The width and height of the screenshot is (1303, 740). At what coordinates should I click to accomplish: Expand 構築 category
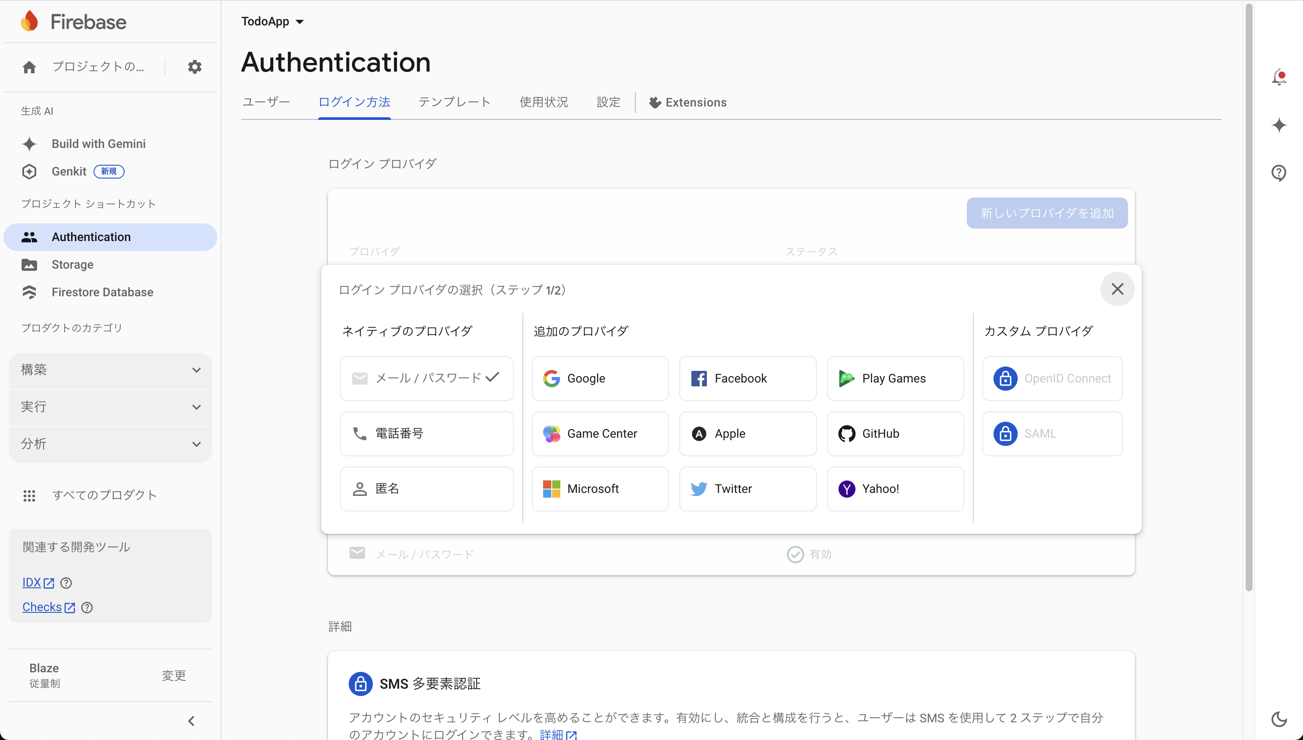[x=110, y=370]
